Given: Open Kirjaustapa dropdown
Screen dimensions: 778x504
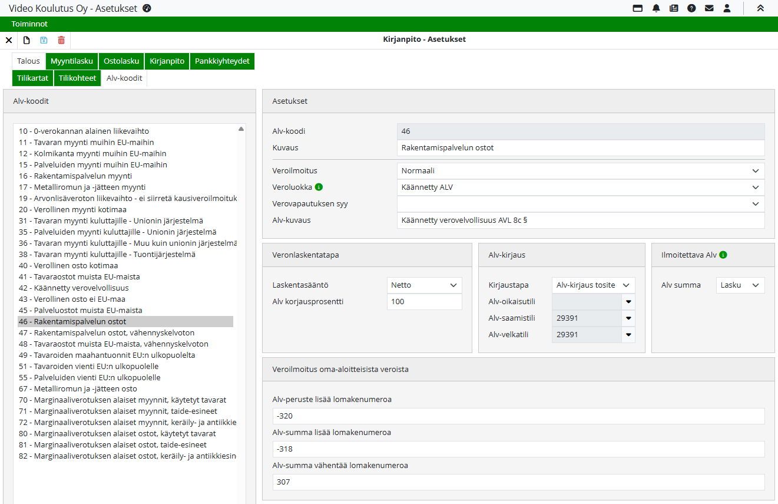Looking at the screenshot, I should pos(593,285).
